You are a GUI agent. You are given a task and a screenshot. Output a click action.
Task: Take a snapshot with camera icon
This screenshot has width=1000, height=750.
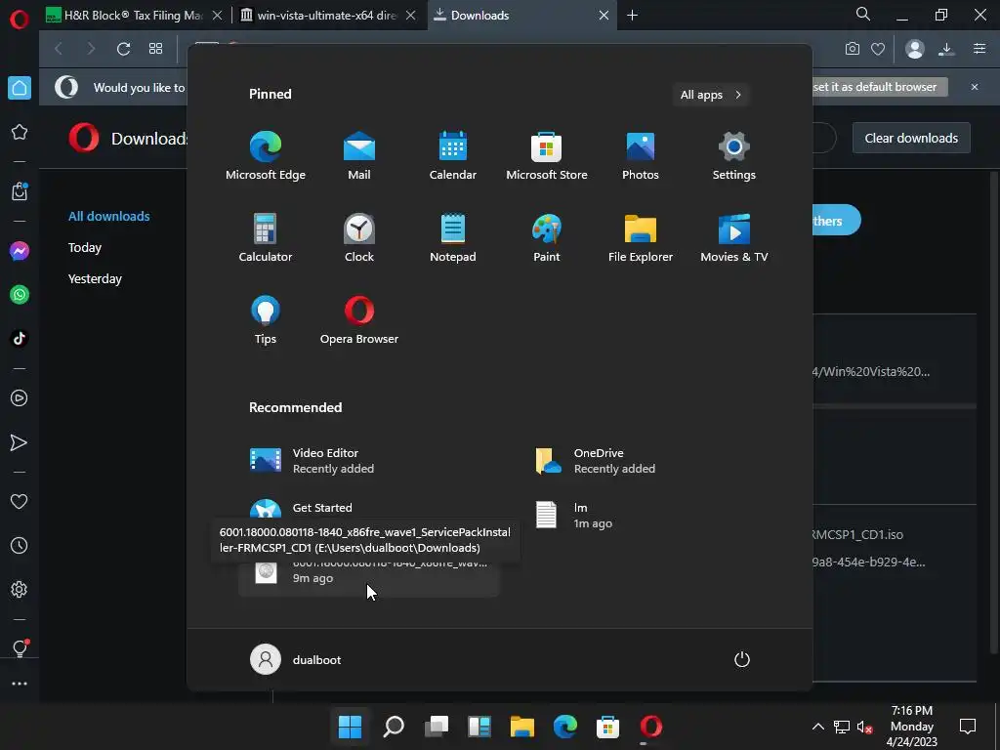point(852,49)
